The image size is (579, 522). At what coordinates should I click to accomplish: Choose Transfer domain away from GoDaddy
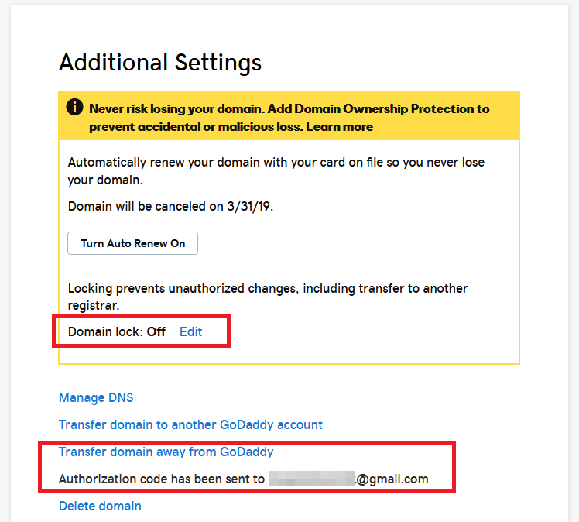[x=166, y=452]
